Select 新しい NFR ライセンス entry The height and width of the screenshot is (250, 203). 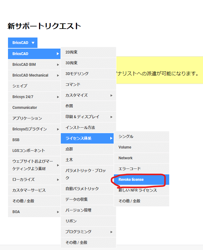pos(142,190)
